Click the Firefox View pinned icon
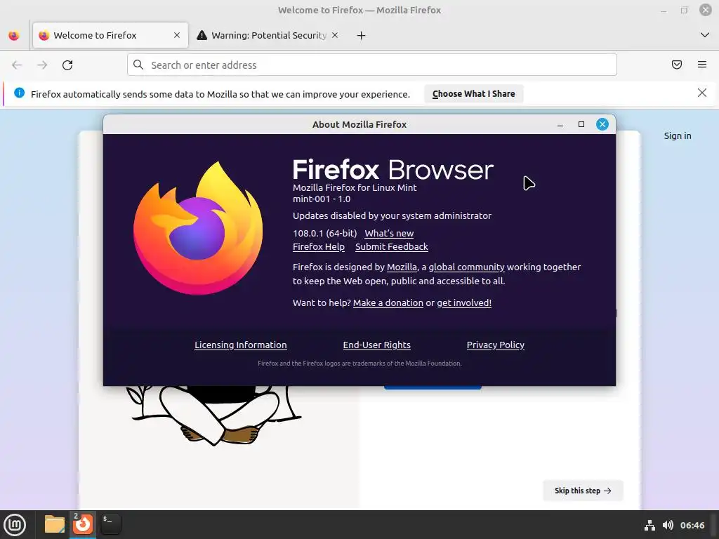This screenshot has width=719, height=539. click(14, 35)
